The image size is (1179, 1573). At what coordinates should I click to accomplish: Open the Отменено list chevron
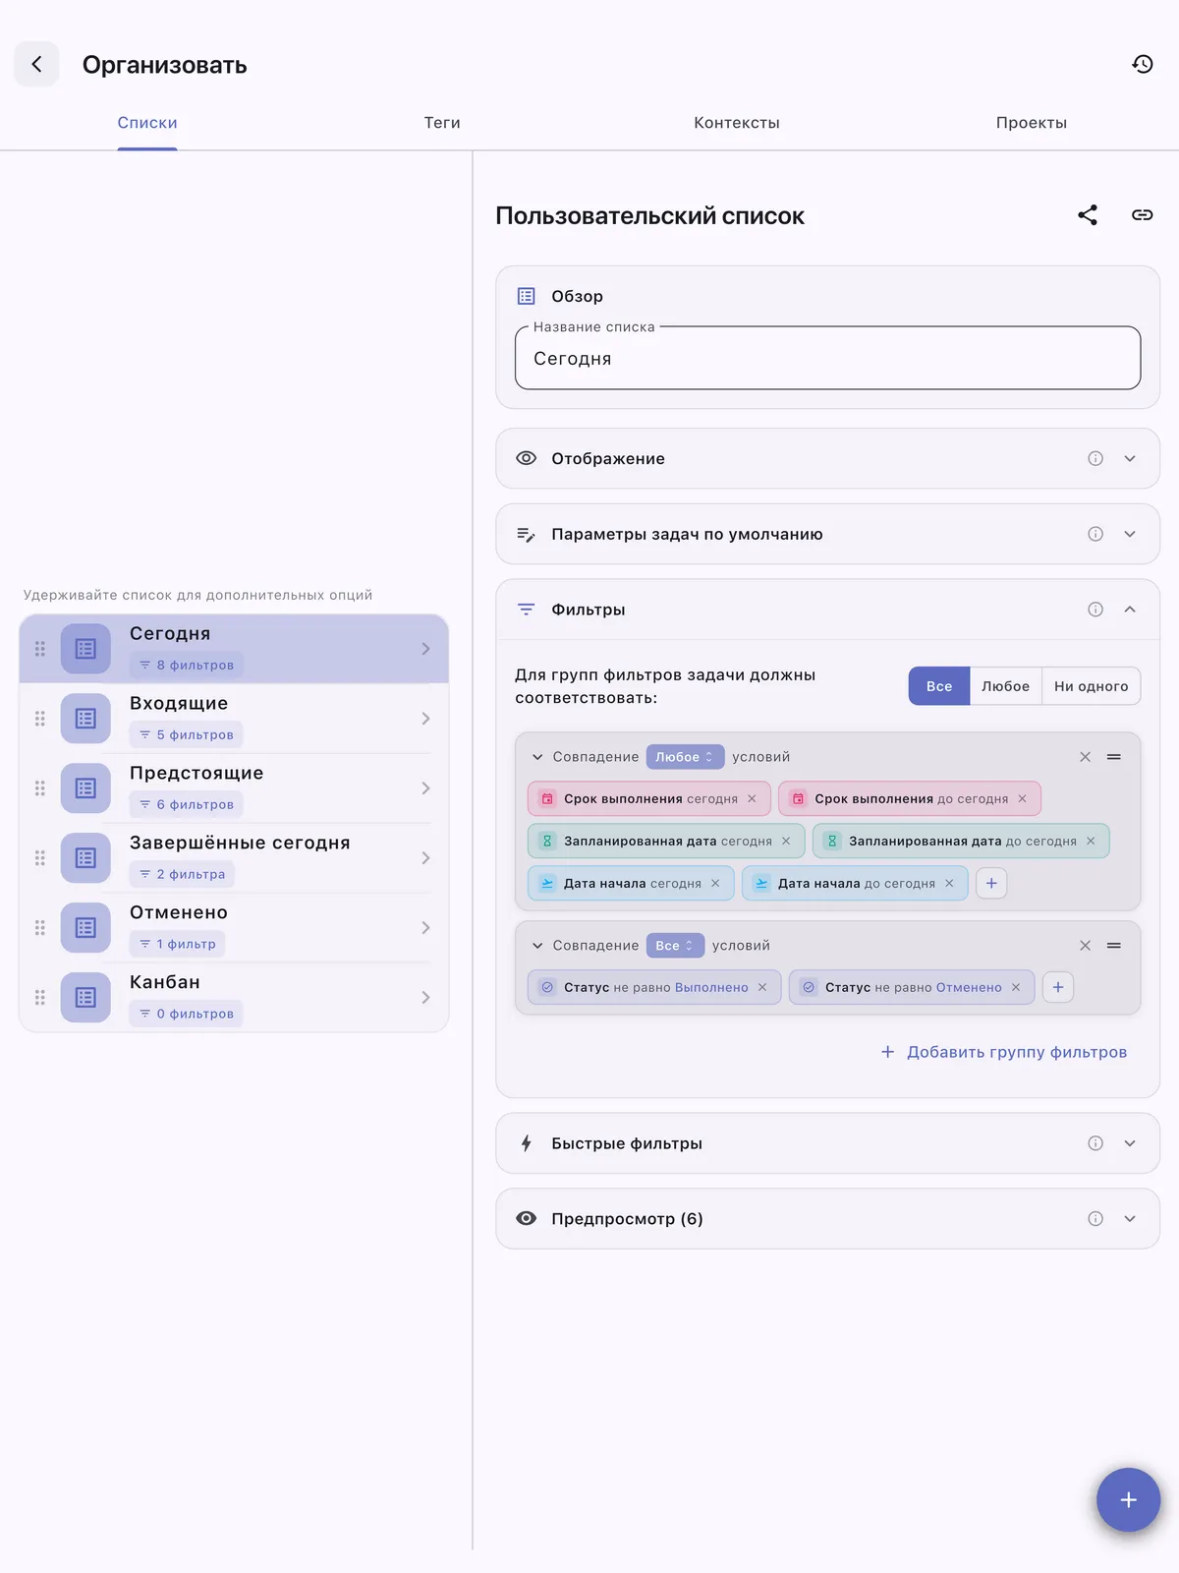[425, 928]
